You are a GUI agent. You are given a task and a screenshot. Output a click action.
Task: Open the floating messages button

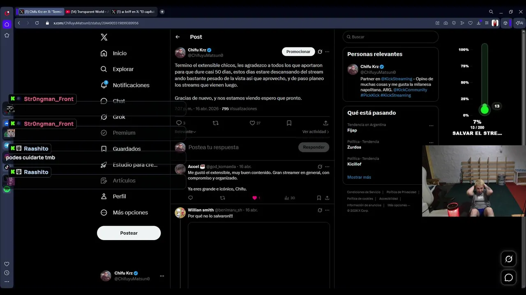509,278
